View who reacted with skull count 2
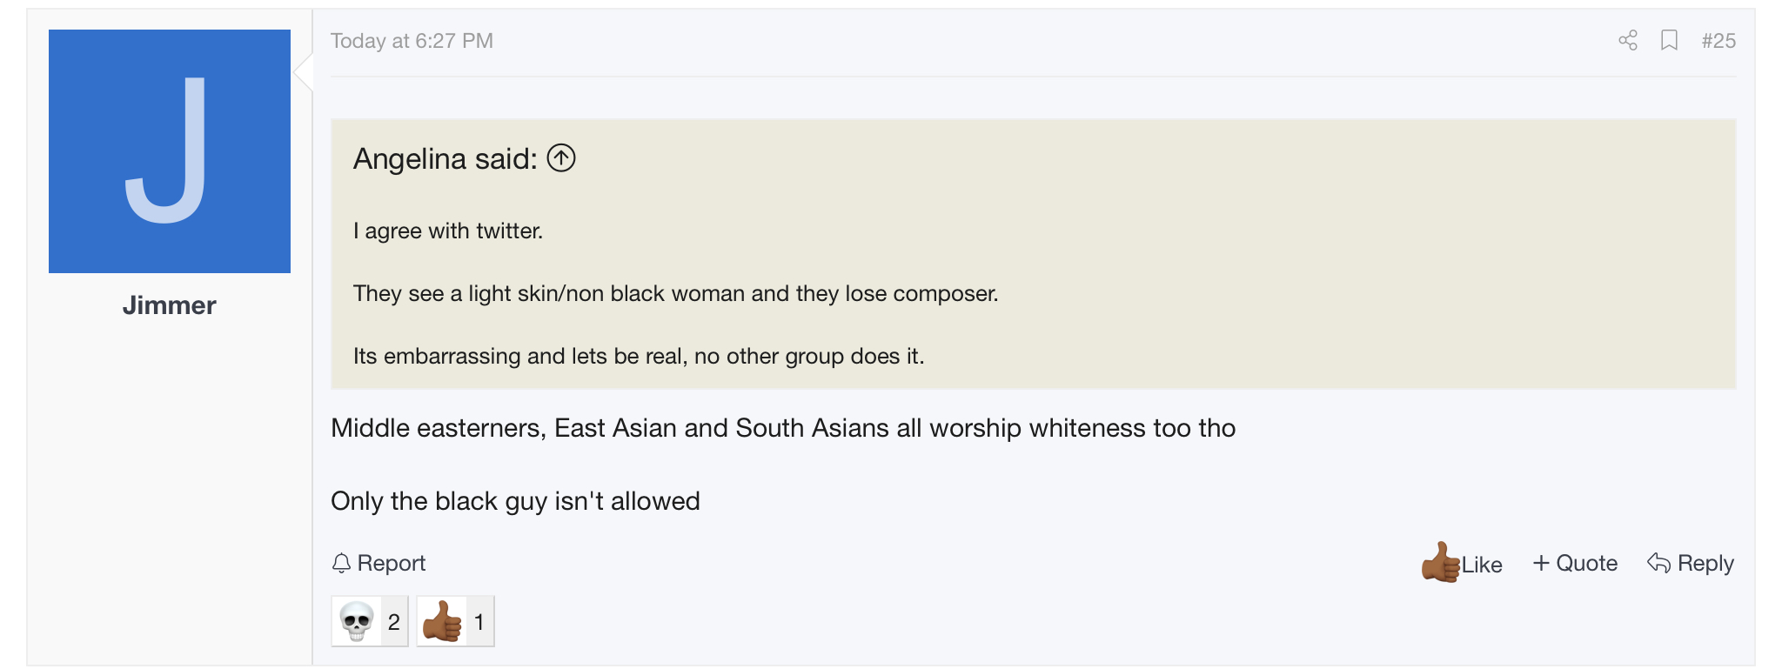The image size is (1782, 669). [394, 621]
